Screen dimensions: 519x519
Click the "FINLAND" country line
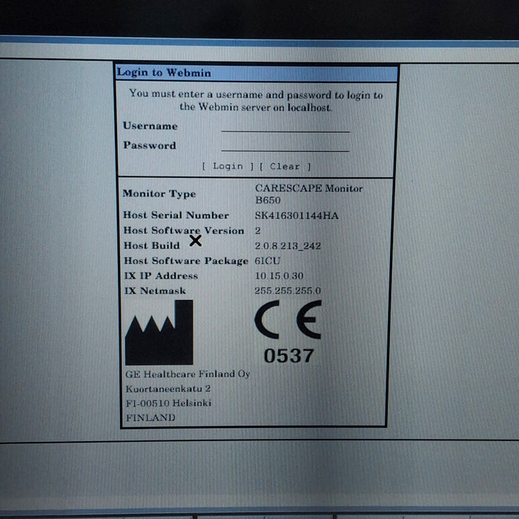pos(151,417)
